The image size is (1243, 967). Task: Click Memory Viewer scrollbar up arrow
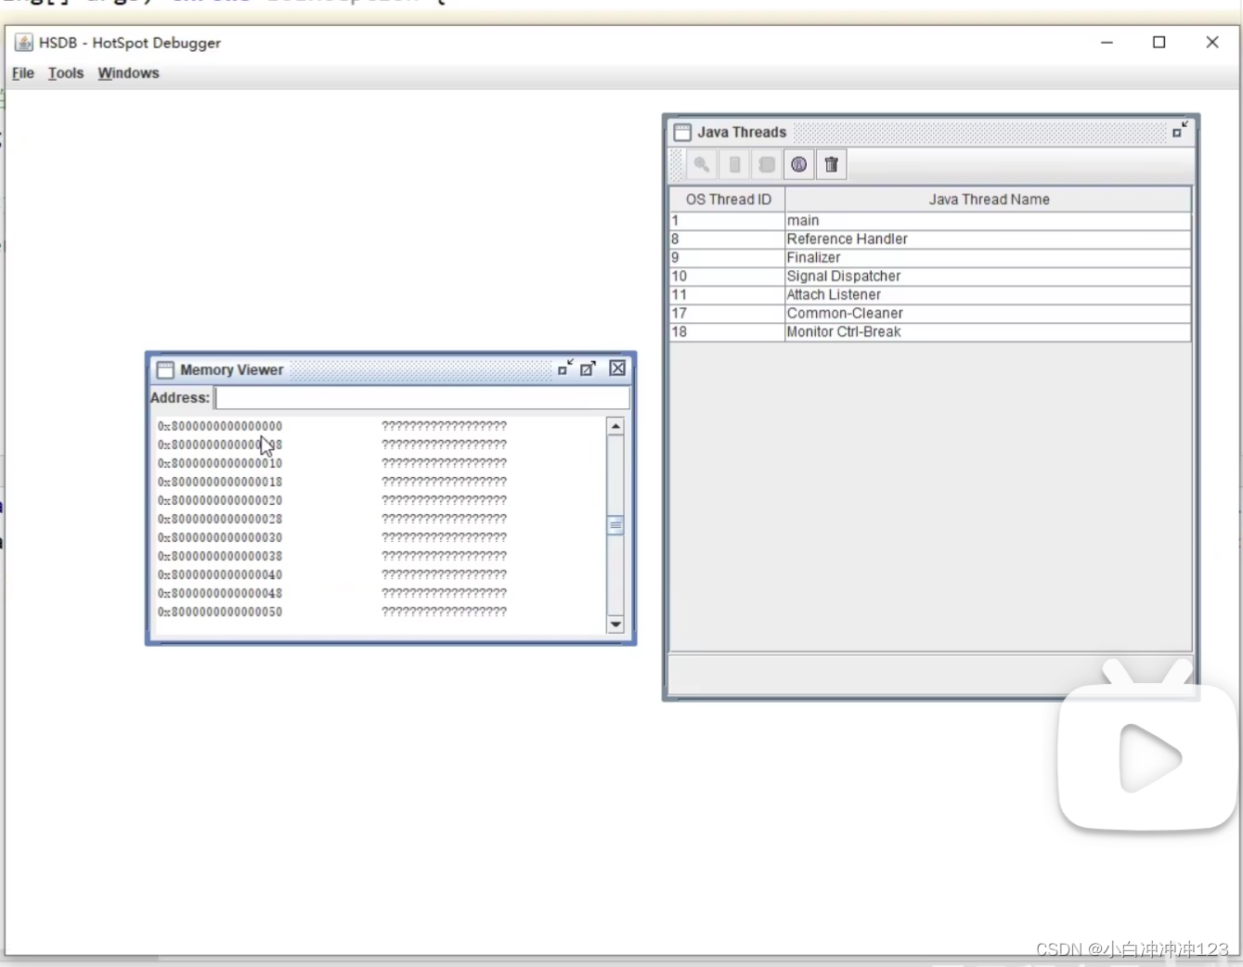615,426
